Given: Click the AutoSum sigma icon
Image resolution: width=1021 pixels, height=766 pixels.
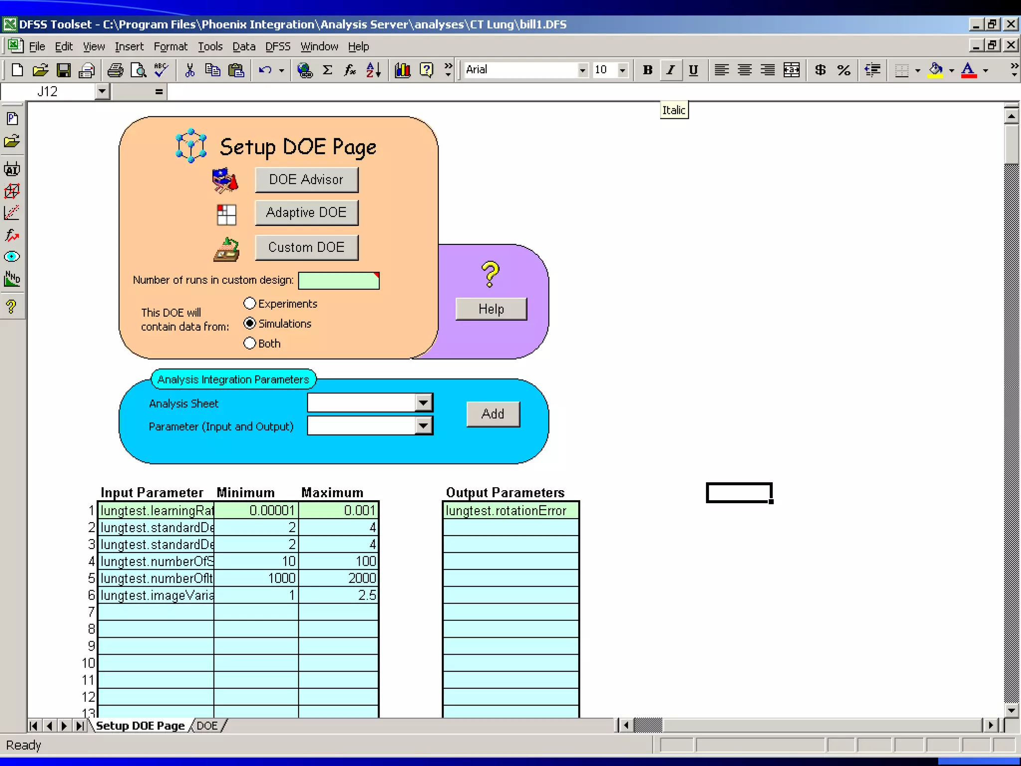Looking at the screenshot, I should (328, 70).
